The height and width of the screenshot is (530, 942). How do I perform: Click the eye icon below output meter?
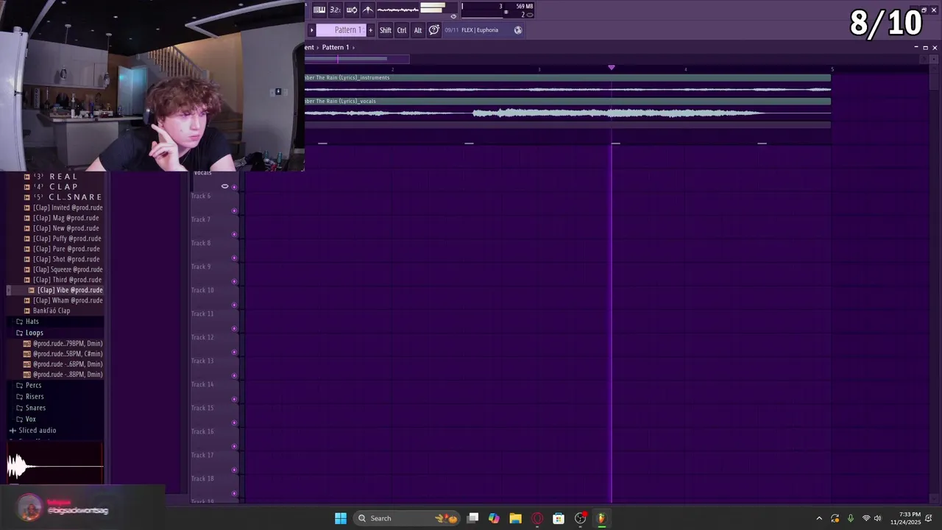pyautogui.click(x=453, y=16)
